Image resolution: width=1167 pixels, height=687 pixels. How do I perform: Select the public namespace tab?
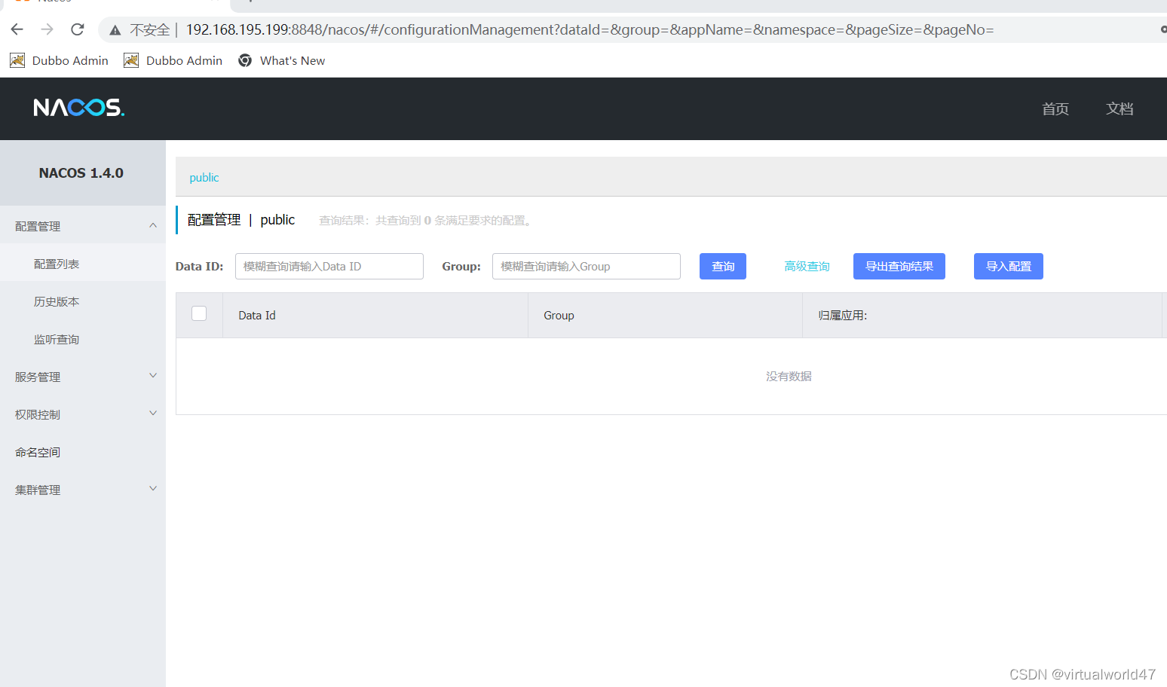204,178
